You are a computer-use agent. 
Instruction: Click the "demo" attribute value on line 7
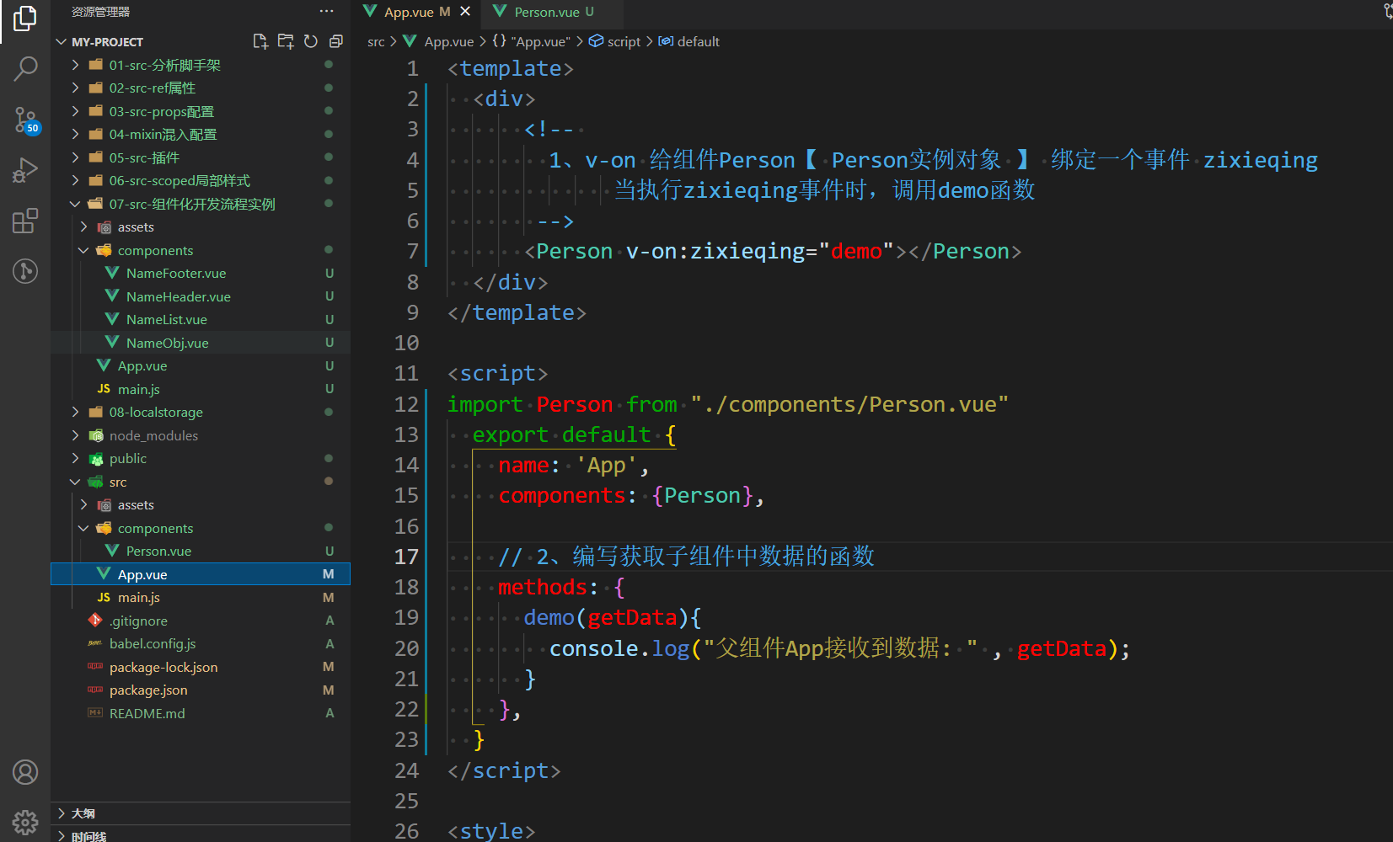[x=856, y=251]
